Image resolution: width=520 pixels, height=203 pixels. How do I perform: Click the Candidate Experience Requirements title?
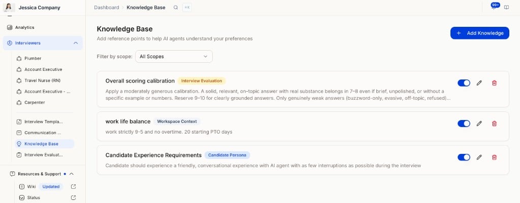(153, 155)
